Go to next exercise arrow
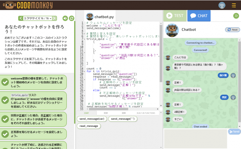Image resolution: width=241 pixels, height=149 pixels. 54,18
